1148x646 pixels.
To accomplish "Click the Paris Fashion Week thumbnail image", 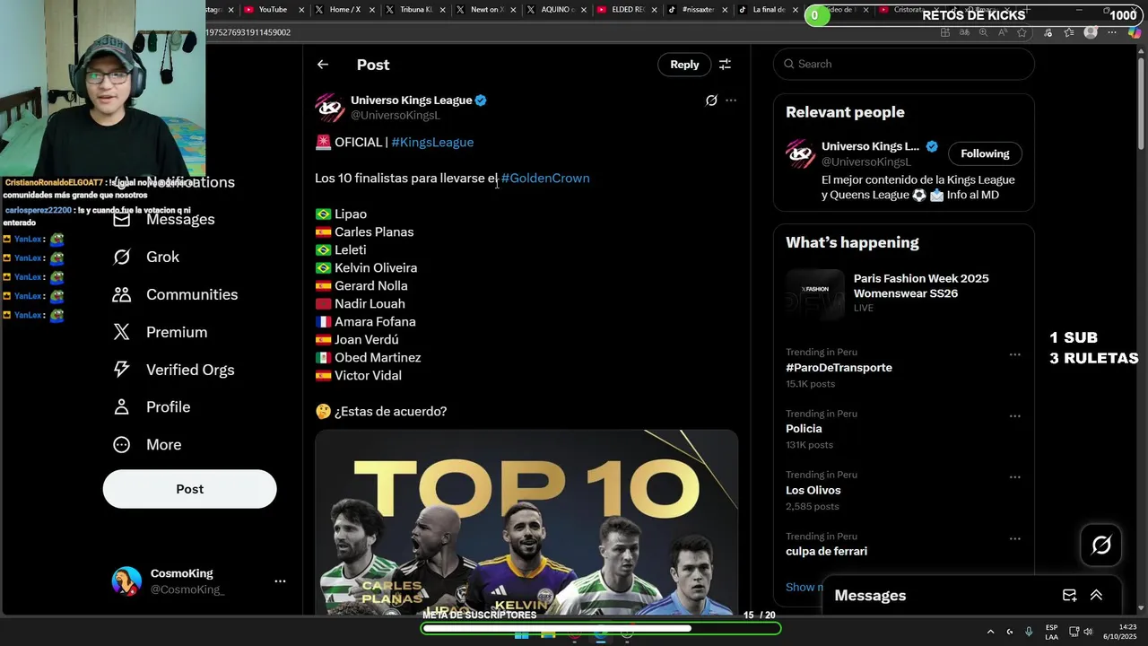I will point(815,294).
